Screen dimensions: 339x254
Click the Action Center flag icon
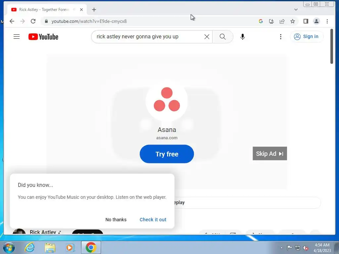click(289, 248)
